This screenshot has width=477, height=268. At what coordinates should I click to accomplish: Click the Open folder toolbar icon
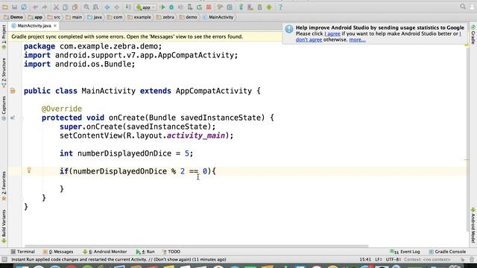point(5,7)
